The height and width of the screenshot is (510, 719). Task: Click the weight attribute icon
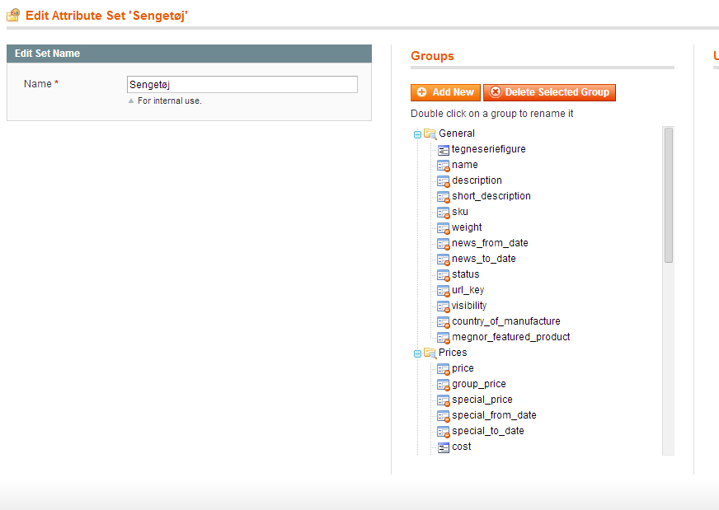[444, 227]
